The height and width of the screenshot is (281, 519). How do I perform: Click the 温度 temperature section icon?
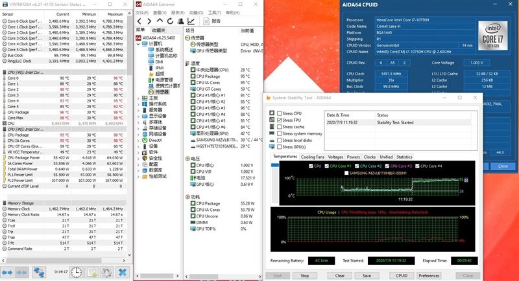[x=187, y=63]
